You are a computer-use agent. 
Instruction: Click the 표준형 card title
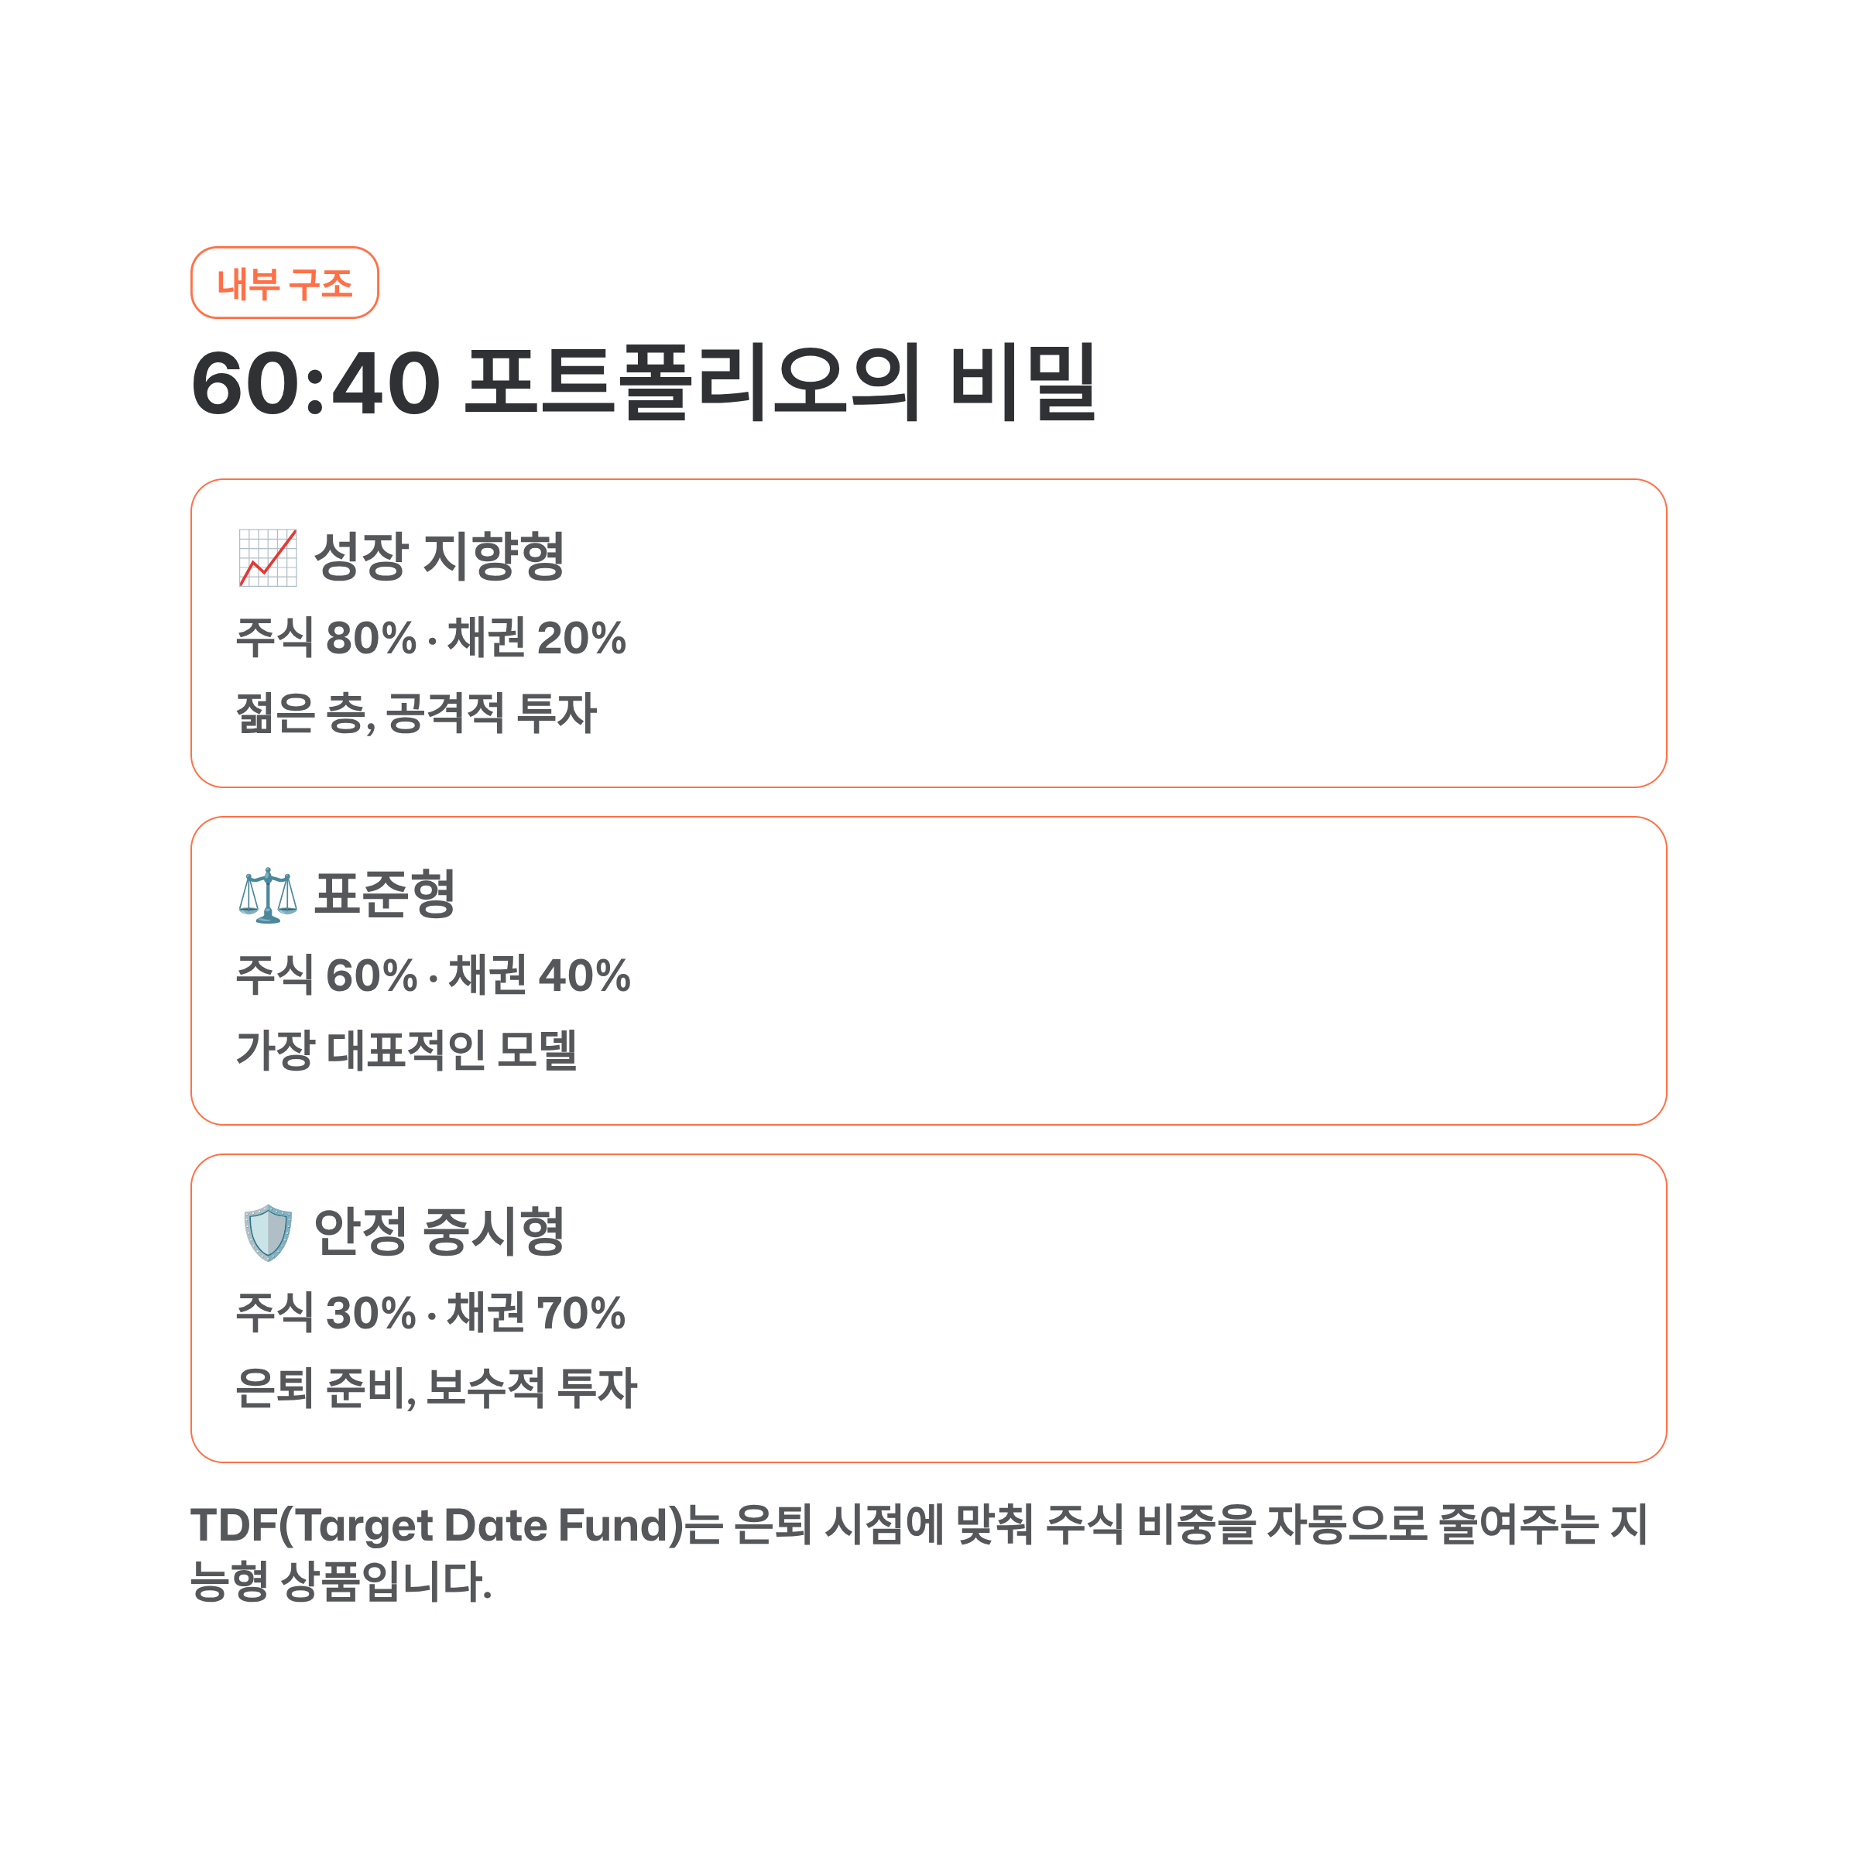point(385,894)
